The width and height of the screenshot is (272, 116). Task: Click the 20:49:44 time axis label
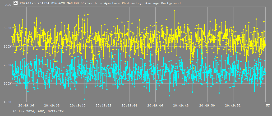point(130,105)
